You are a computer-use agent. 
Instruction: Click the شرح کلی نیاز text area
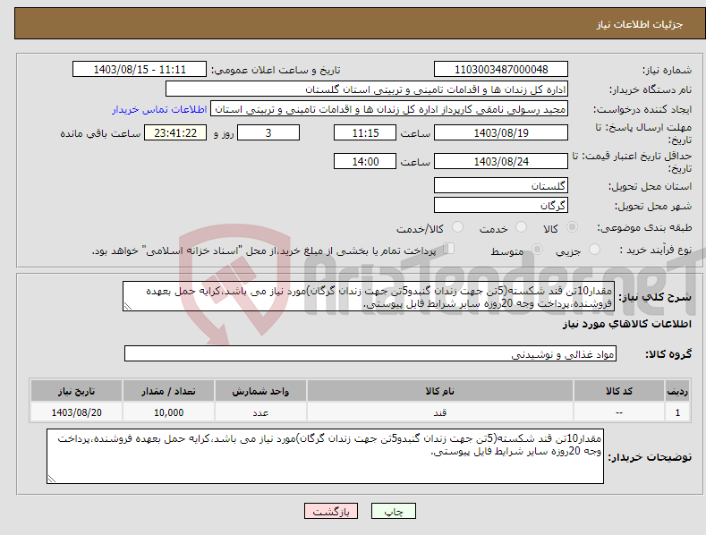[369, 296]
